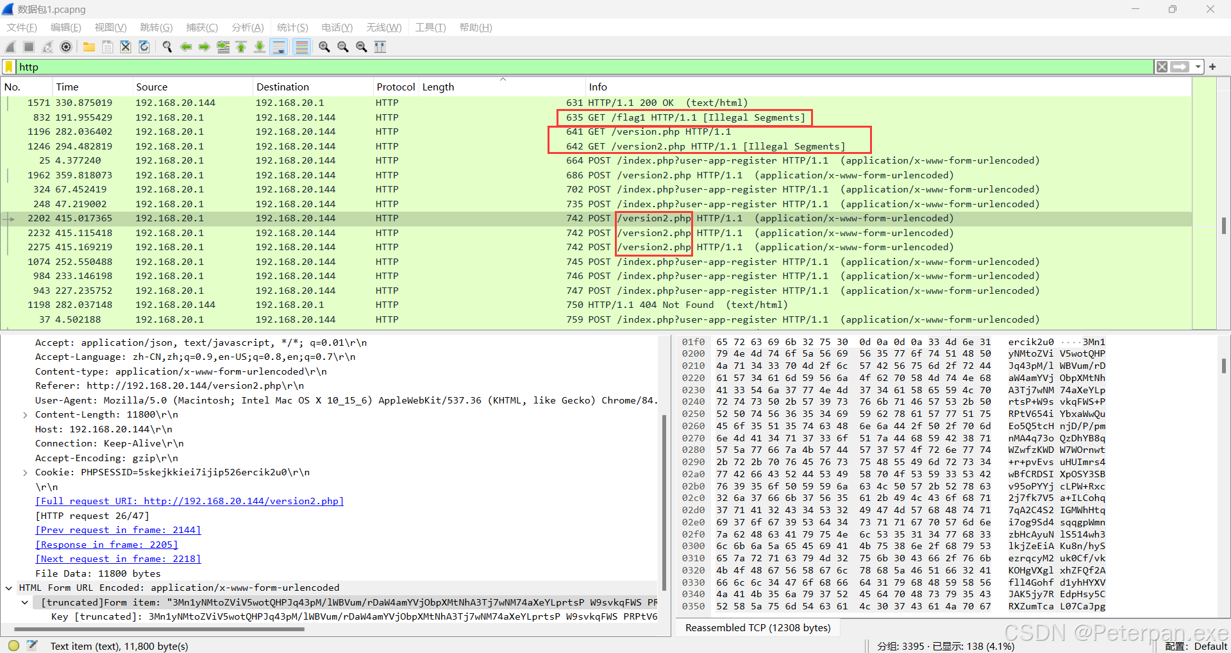Open the 文件(F) menu

(22, 28)
